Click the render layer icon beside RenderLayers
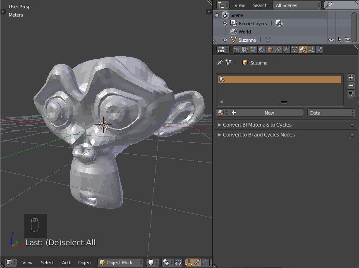This screenshot has height=268, width=359. [x=279, y=23]
